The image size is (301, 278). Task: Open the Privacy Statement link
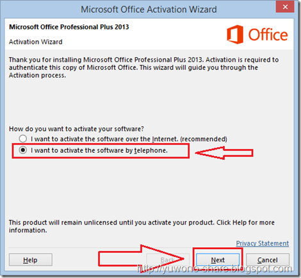click(263, 243)
